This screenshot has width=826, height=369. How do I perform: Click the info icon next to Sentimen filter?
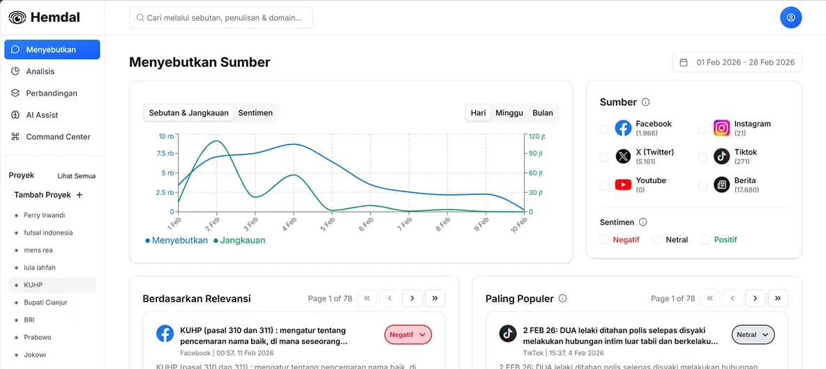tap(643, 222)
